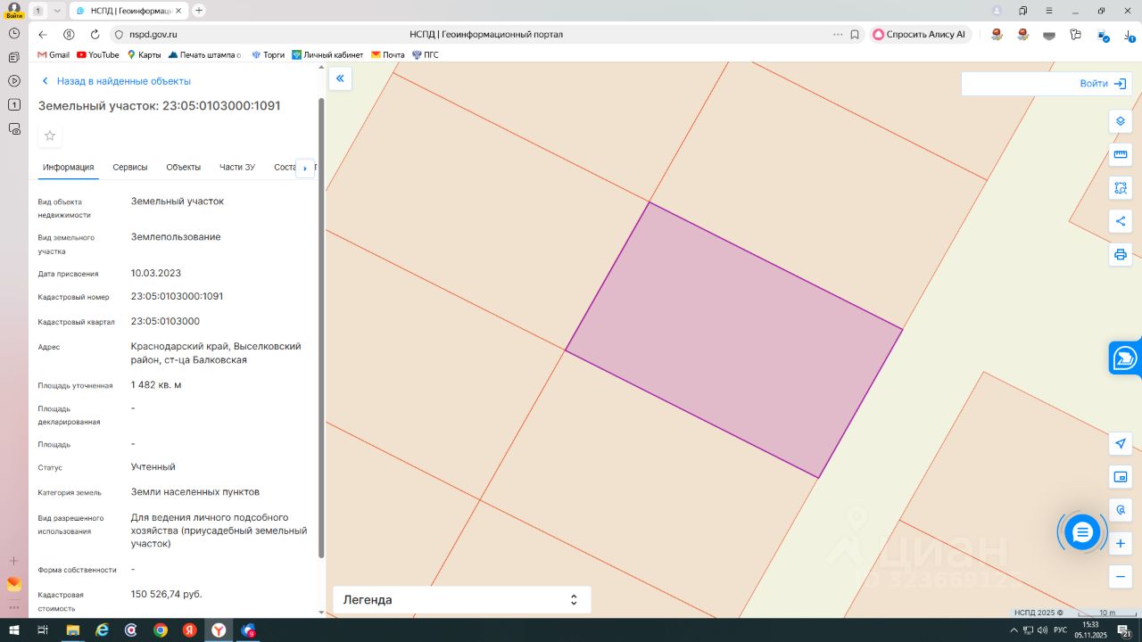Toggle the overview minimap
1142x642 pixels.
tap(1121, 477)
